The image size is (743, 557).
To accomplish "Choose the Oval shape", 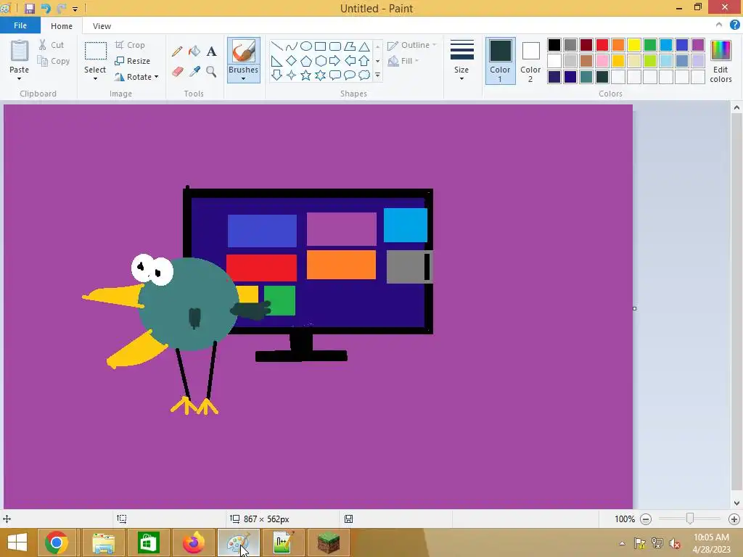I will click(x=306, y=46).
